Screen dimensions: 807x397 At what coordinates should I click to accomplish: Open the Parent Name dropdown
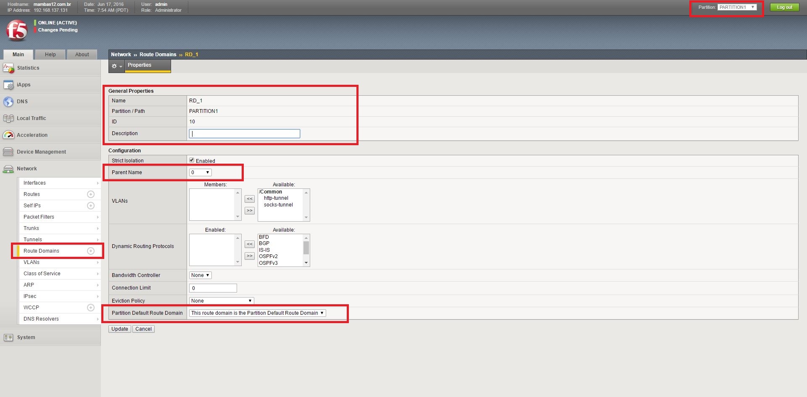[200, 172]
